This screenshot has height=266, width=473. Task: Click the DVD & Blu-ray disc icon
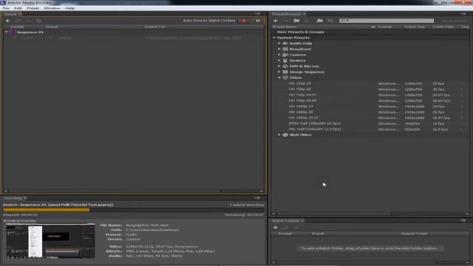(x=285, y=66)
